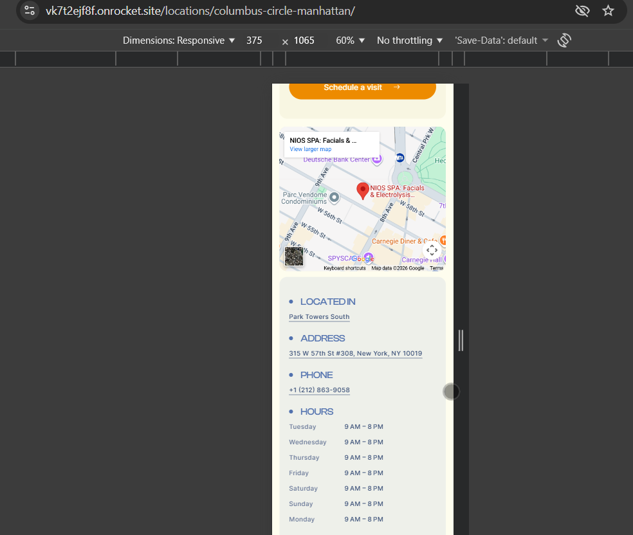
Task: Click the red NIOS SPA map pin
Action: click(x=363, y=191)
